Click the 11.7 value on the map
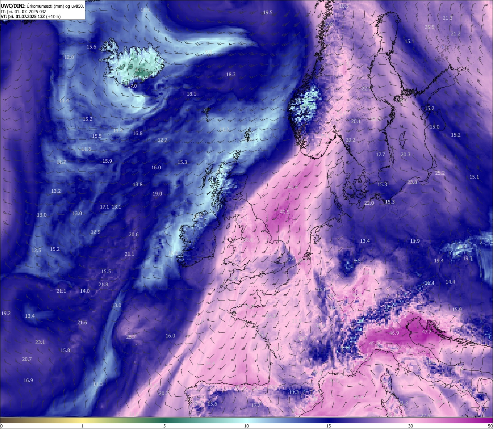The image size is (493, 429). [x=61, y=162]
